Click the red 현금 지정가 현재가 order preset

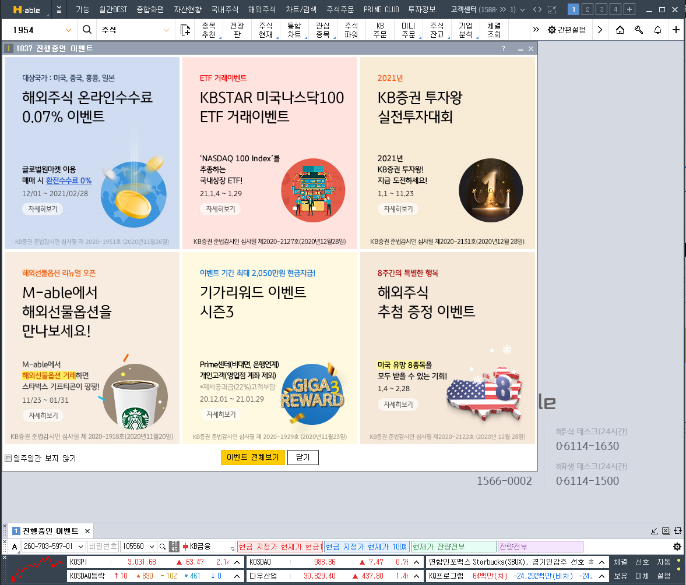(x=280, y=547)
